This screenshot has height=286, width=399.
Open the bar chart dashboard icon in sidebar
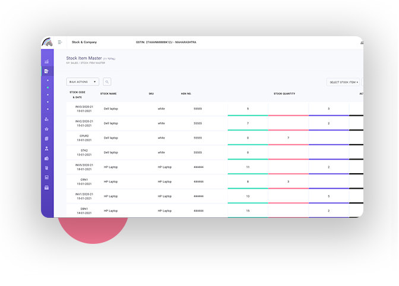click(47, 62)
